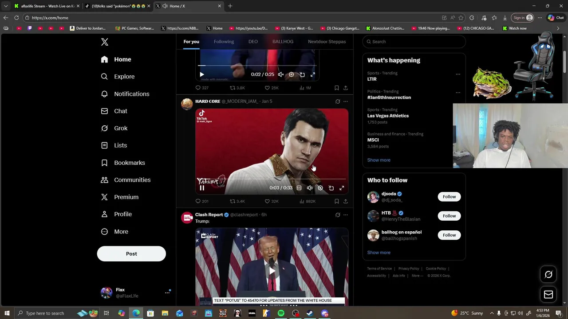Screen dimensions: 568x319
Task: Open account menu next to Flax
Action: click(167, 292)
